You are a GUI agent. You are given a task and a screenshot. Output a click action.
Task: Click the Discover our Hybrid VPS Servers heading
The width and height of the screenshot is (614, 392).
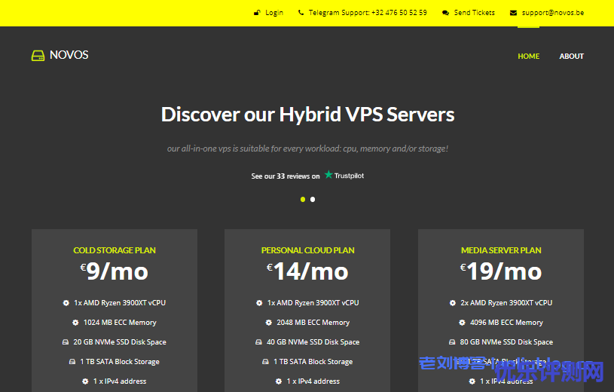click(308, 115)
